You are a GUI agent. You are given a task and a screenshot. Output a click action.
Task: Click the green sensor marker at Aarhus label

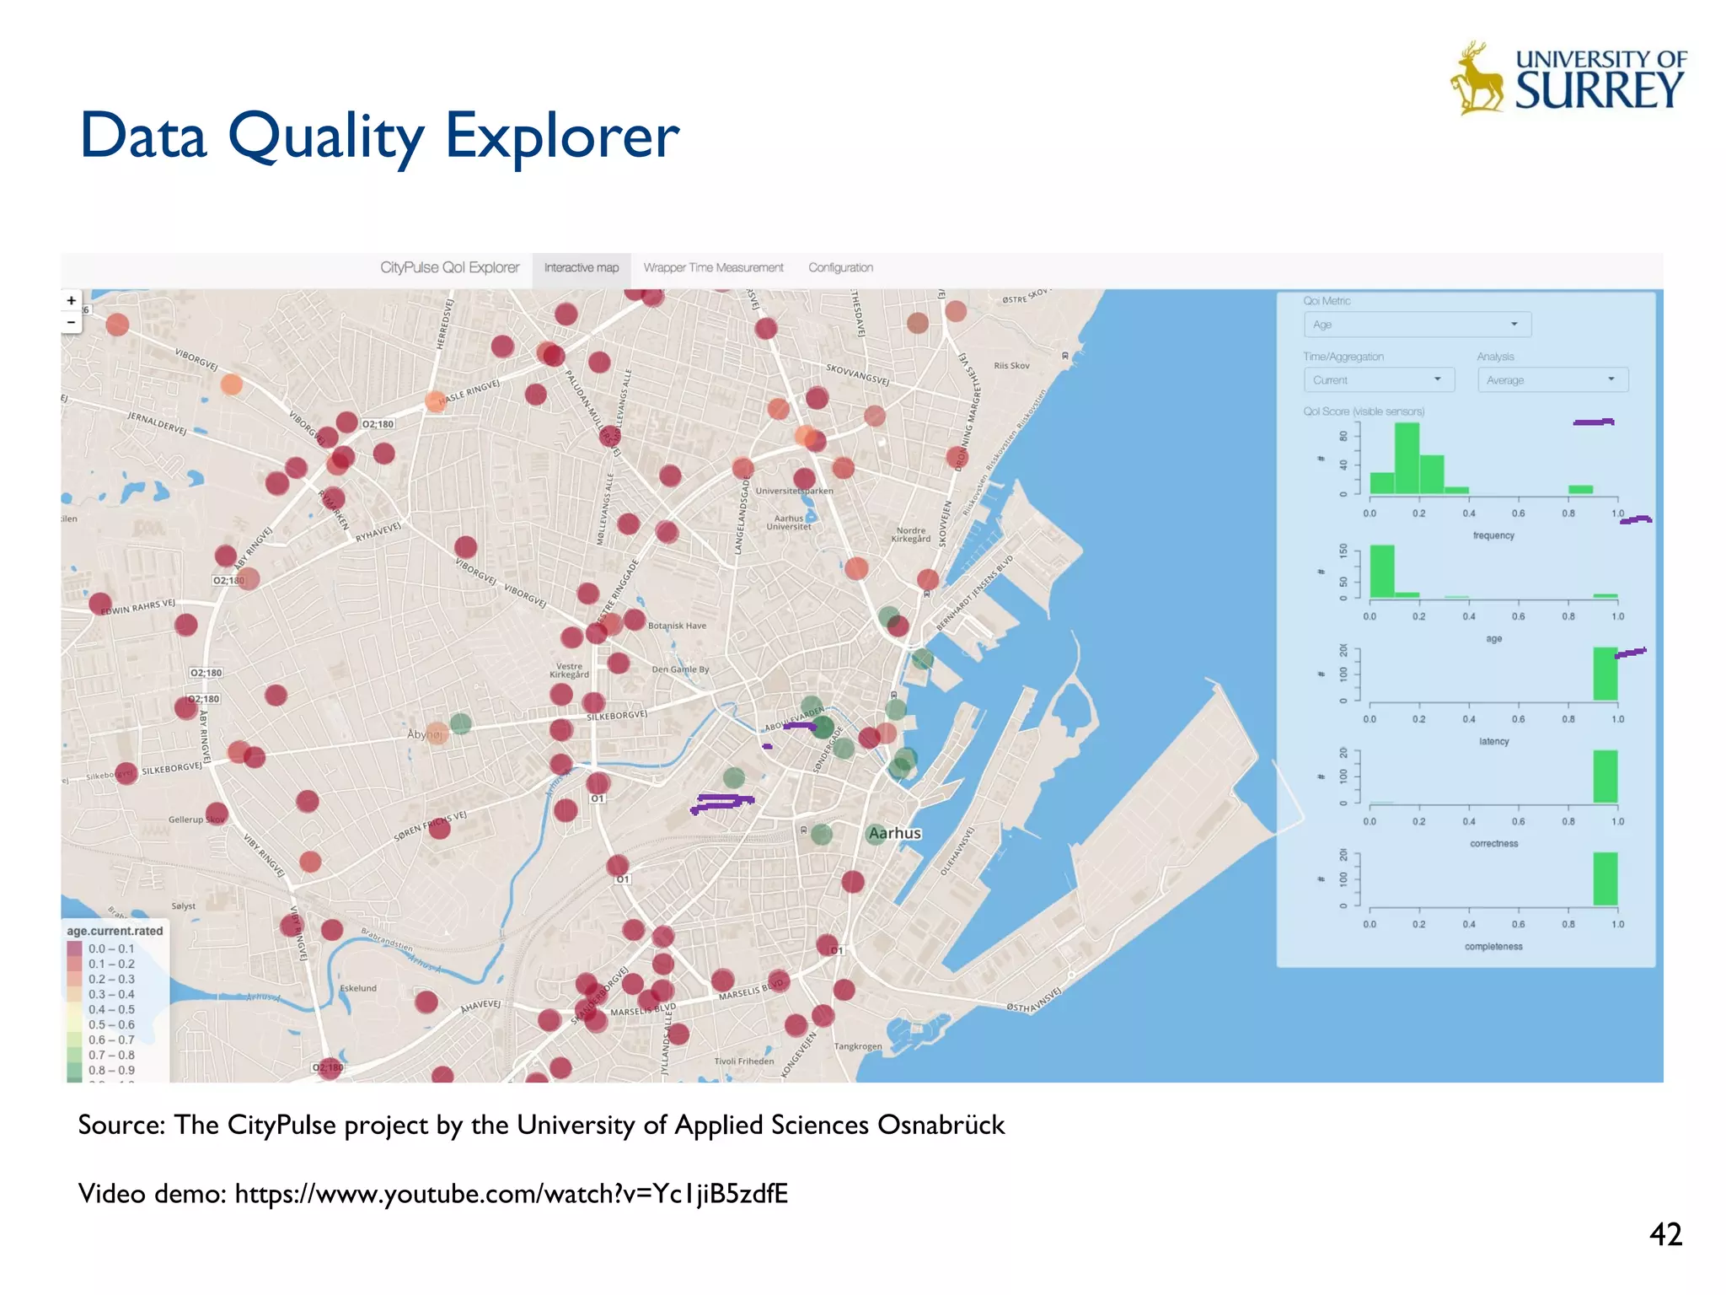click(x=876, y=834)
